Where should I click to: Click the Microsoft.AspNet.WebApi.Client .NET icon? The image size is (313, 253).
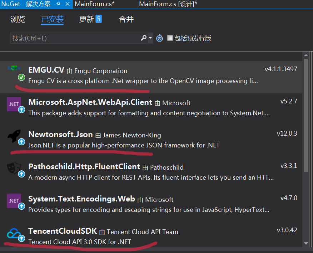(x=14, y=104)
